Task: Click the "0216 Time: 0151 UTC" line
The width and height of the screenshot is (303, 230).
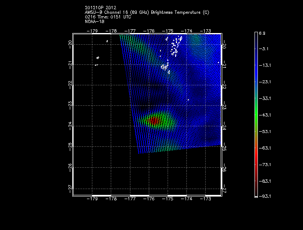Action: click(107, 17)
